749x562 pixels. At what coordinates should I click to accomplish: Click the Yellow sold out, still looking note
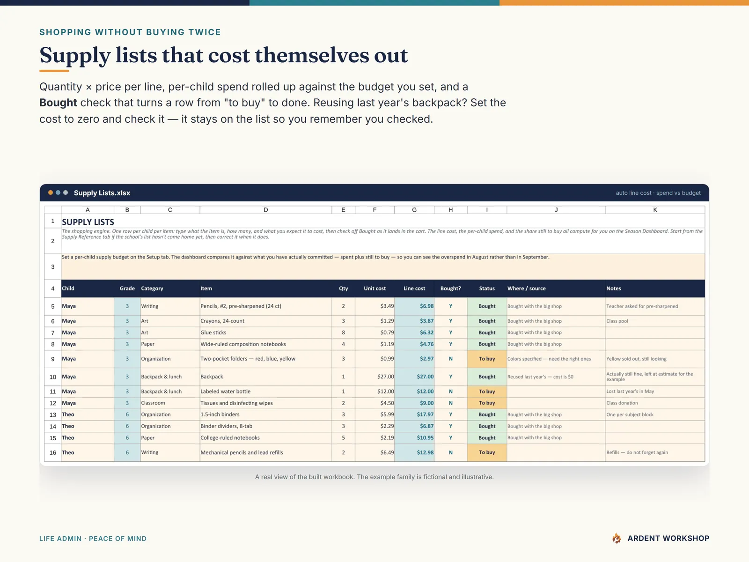click(655, 359)
